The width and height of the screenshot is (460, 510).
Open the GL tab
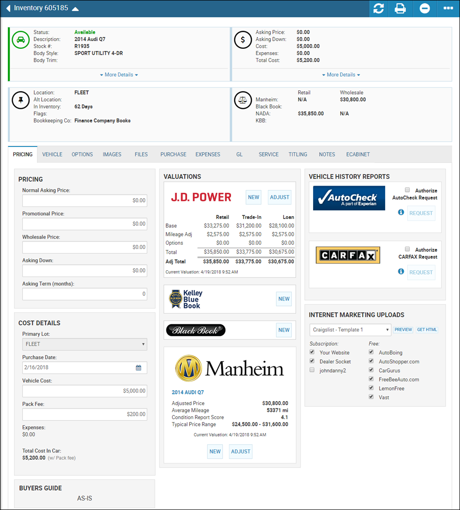tap(239, 155)
